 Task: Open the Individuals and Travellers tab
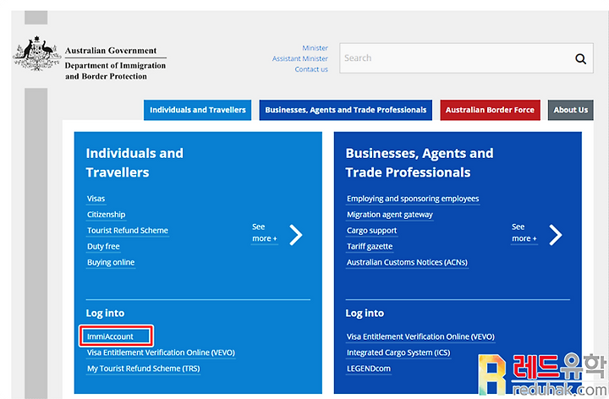[x=197, y=110]
